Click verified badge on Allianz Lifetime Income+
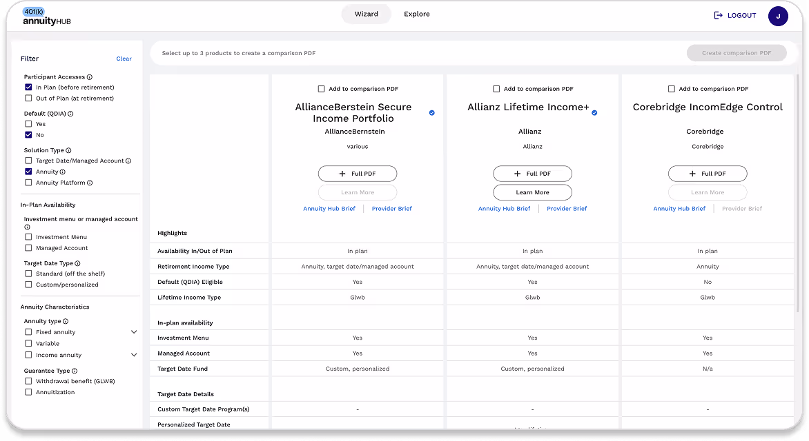Image resolution: width=809 pixels, height=441 pixels. pos(594,113)
